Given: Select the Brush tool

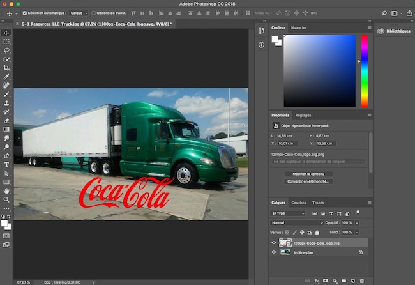Looking at the screenshot, I should [x=6, y=95].
